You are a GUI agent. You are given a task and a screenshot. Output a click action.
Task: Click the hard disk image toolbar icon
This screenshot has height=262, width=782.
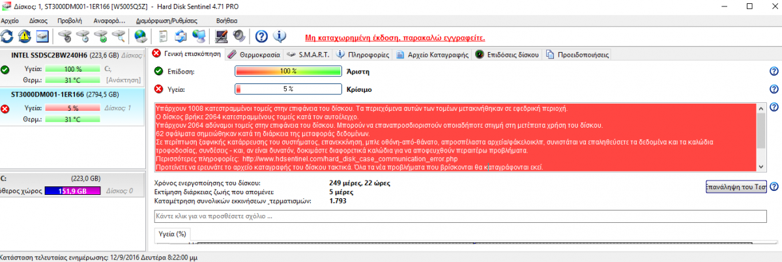point(42,36)
